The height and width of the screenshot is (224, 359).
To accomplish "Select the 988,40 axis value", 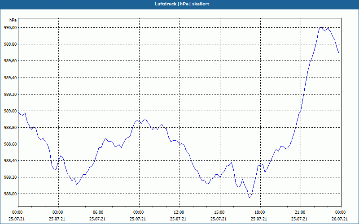I will 10,161.
